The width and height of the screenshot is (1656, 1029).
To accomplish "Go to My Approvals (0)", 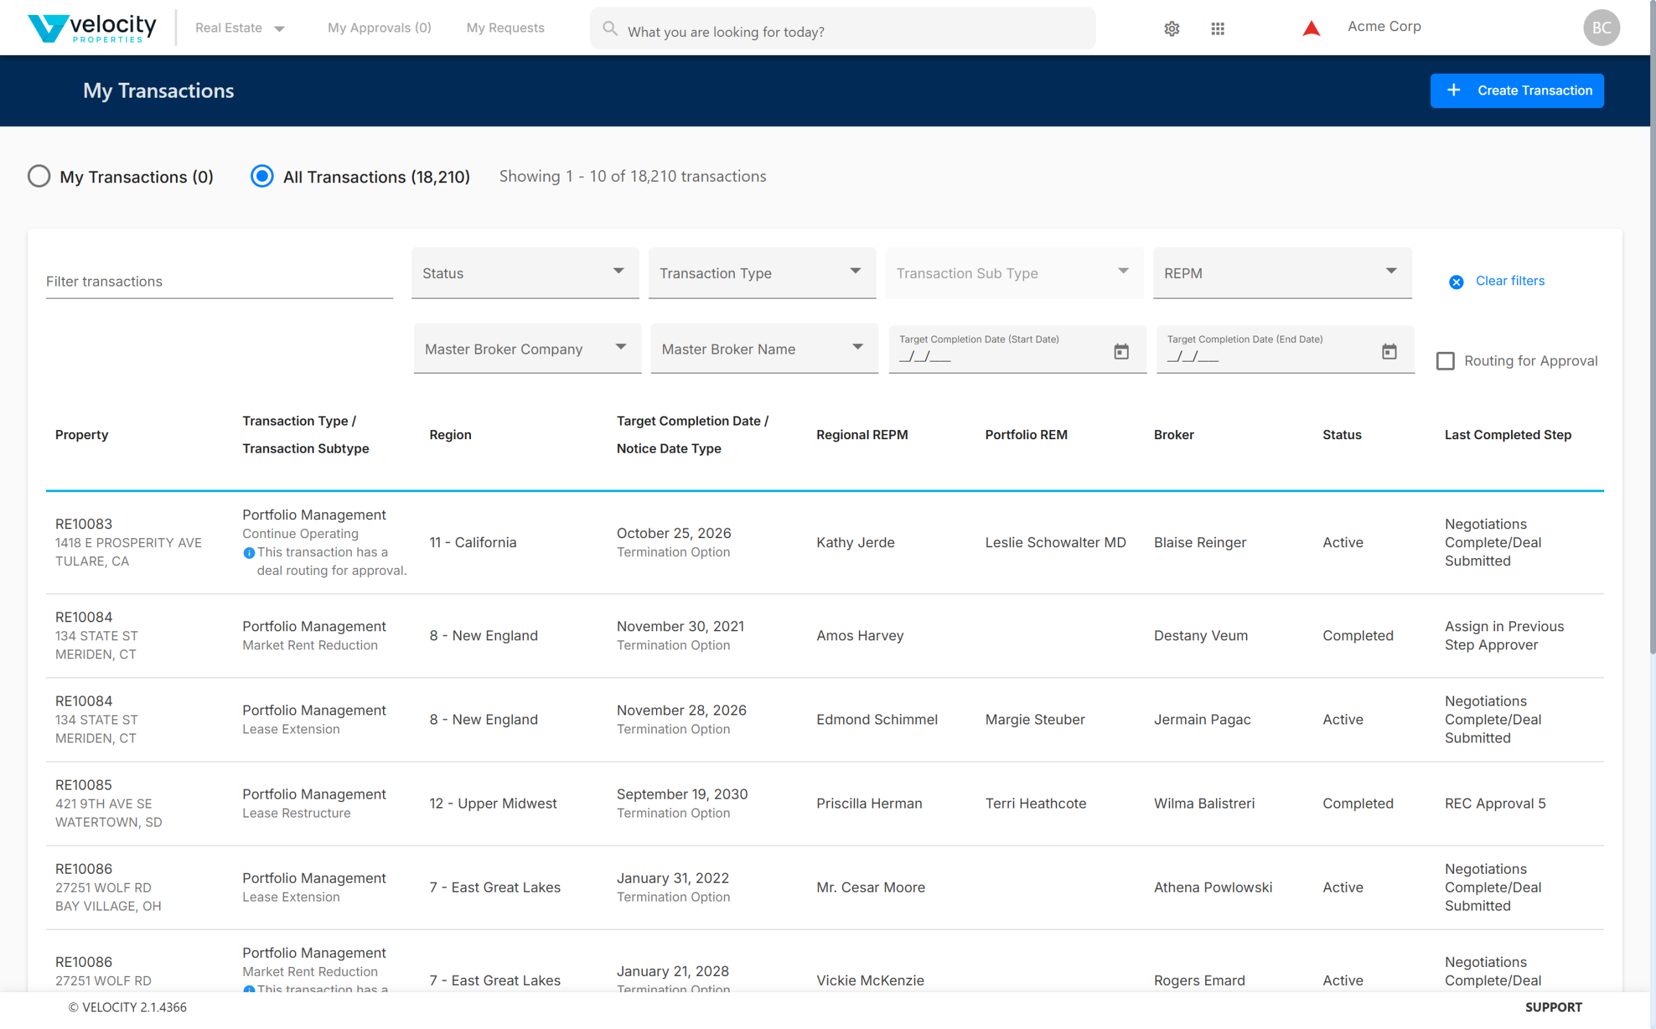I will [379, 28].
